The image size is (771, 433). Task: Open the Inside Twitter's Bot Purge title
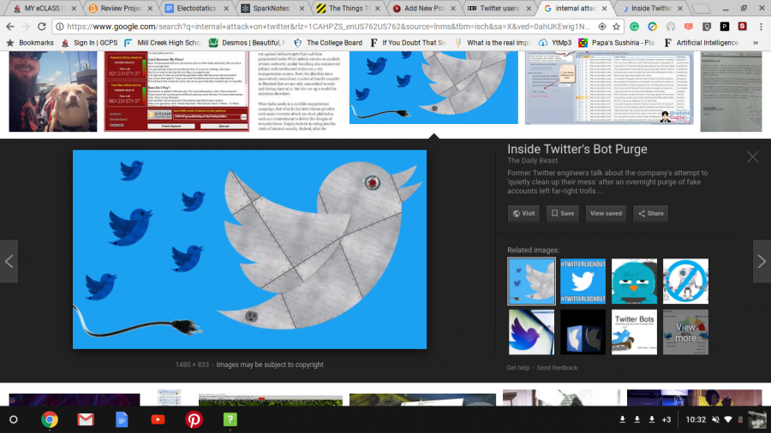[x=577, y=149]
